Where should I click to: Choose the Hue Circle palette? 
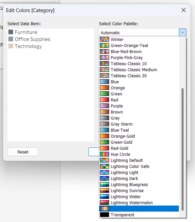139,154
